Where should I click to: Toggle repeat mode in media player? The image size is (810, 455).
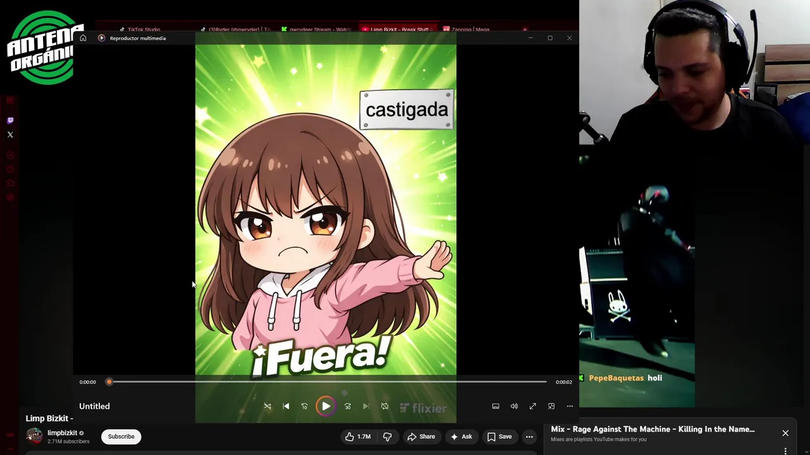click(x=385, y=406)
